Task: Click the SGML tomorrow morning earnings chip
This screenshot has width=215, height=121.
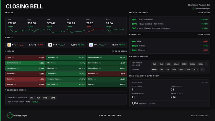Action: [x=192, y=64]
